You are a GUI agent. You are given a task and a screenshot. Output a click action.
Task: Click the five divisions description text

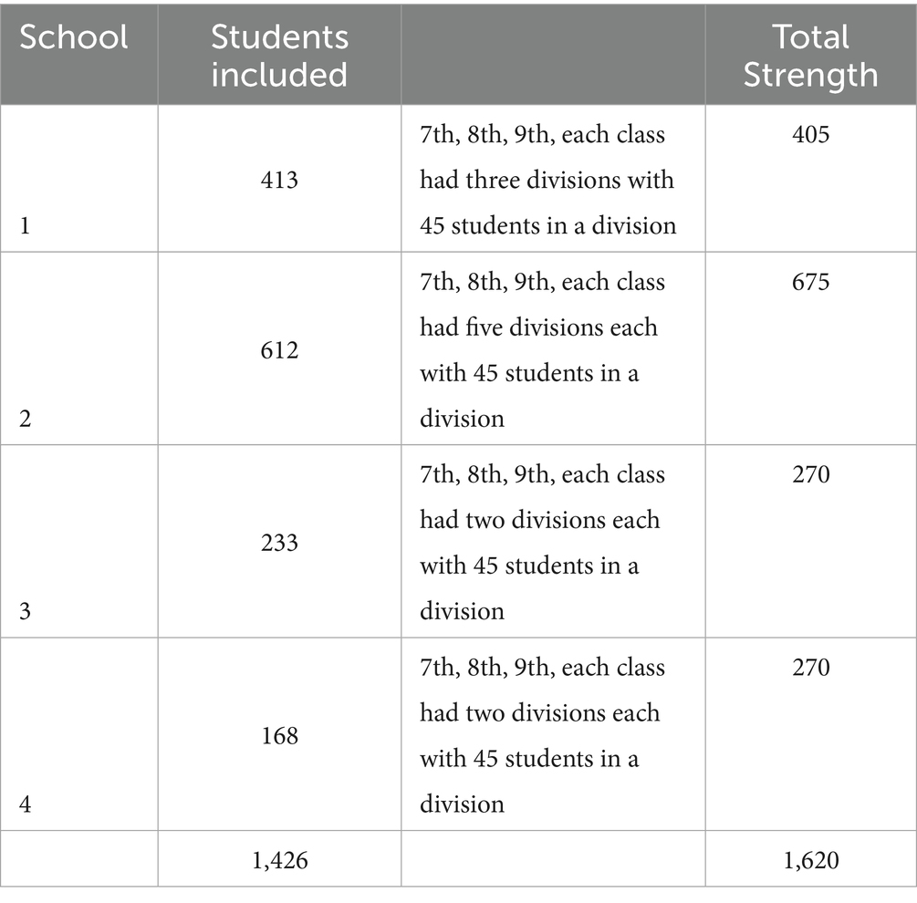[x=542, y=350]
